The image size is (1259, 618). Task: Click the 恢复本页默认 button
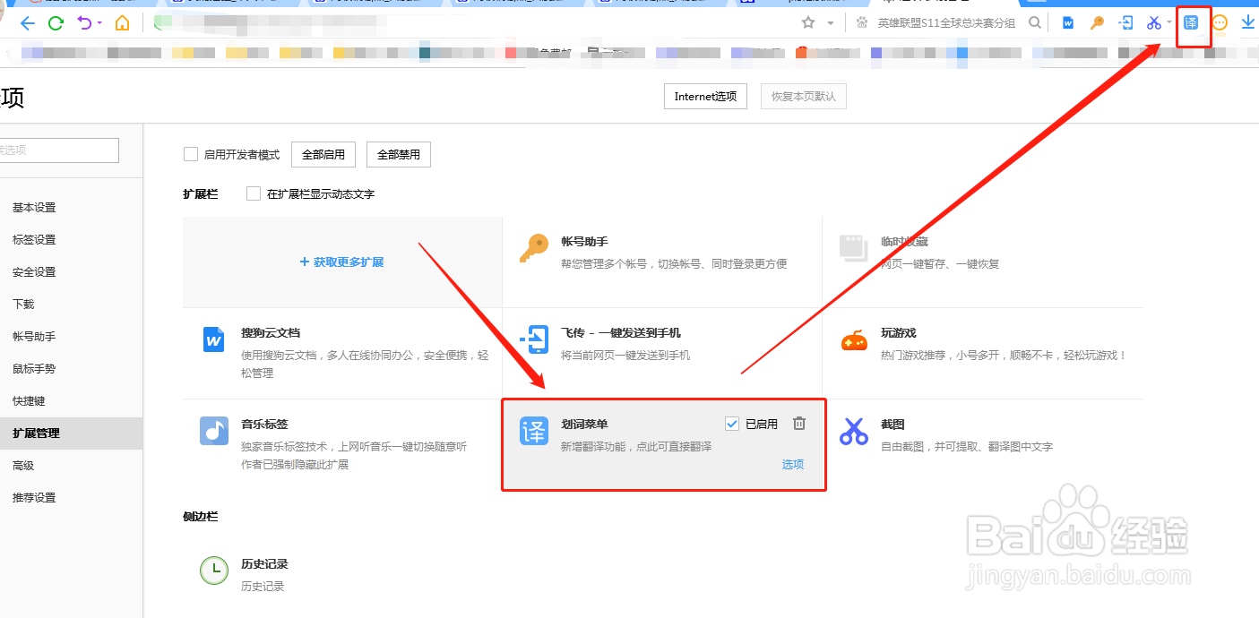click(x=804, y=97)
